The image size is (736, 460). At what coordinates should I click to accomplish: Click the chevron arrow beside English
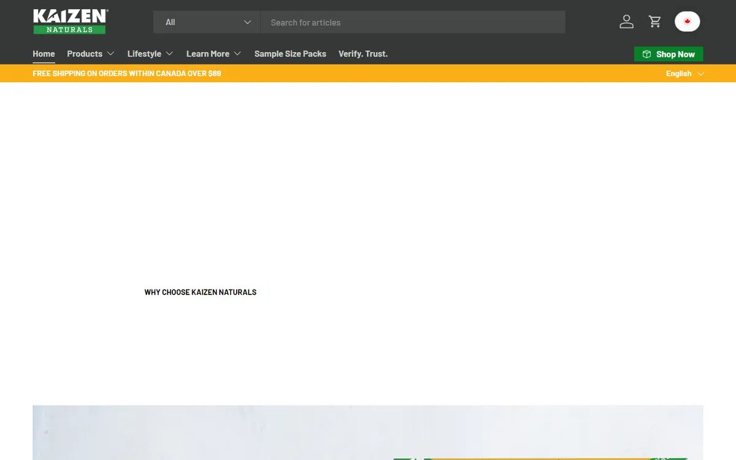click(x=701, y=74)
